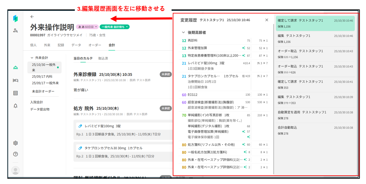This screenshot has width=366, height=184.
Task: Open the ああ60日目 tag dropdown
Action: tap(87, 27)
